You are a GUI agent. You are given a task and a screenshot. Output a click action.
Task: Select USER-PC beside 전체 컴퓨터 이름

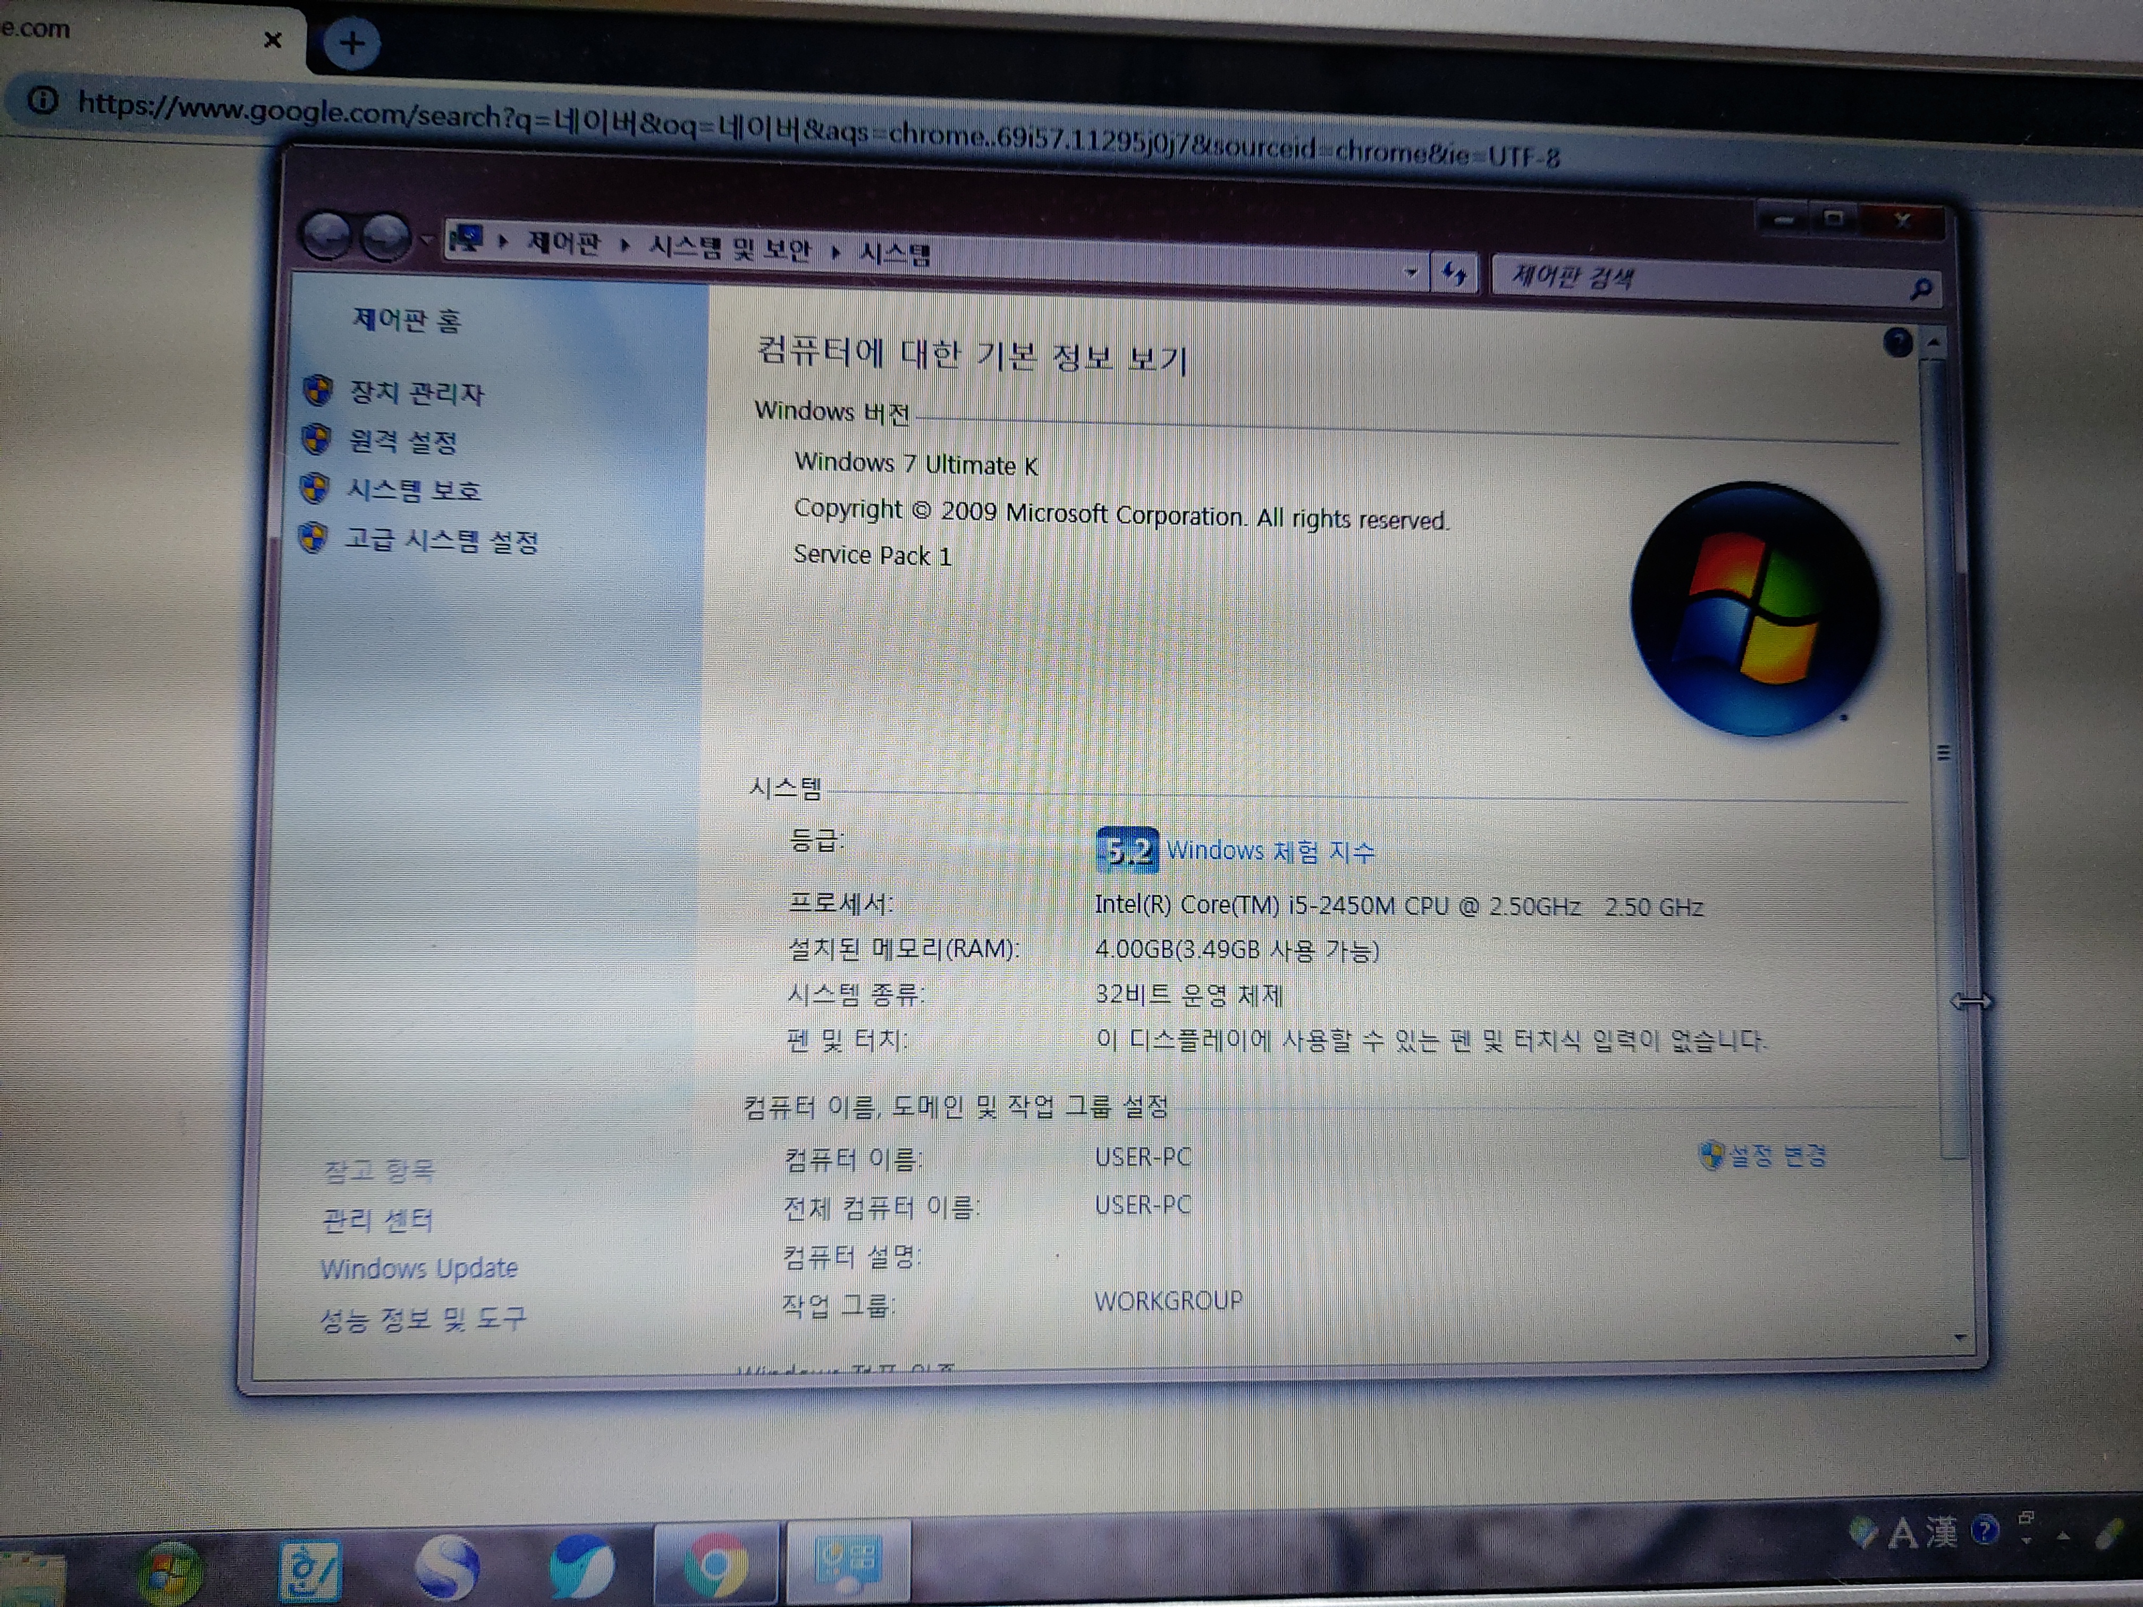1143,1205
